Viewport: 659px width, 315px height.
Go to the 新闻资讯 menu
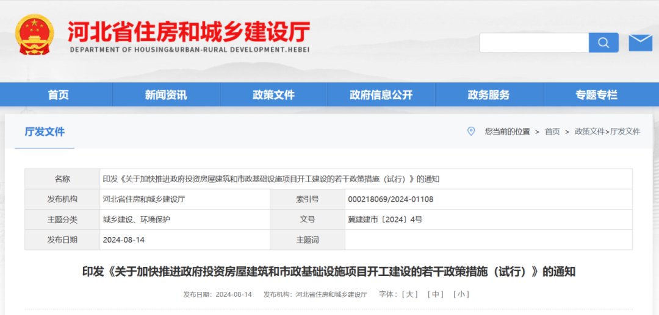[166, 95]
